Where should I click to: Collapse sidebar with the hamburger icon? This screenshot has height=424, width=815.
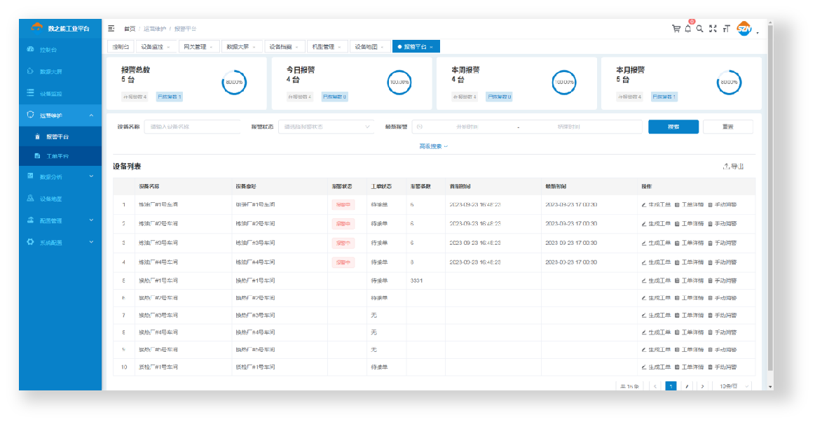111,29
